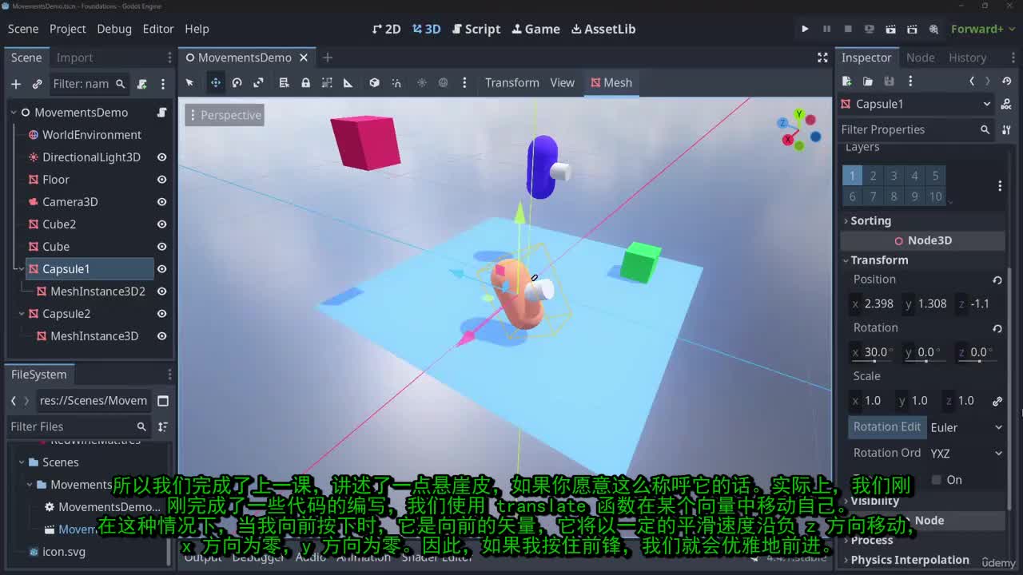Reset the Rotation property

coord(997,328)
